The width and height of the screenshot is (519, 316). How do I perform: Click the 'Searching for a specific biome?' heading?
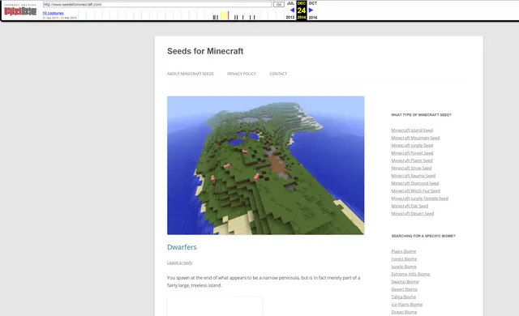pyautogui.click(x=423, y=236)
